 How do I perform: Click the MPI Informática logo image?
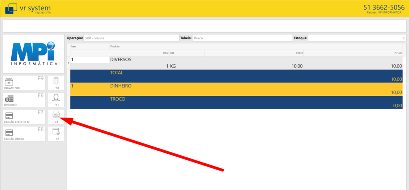coord(34,54)
